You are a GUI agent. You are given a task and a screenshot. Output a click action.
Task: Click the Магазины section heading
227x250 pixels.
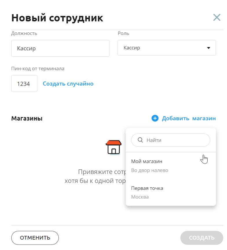[27, 118]
